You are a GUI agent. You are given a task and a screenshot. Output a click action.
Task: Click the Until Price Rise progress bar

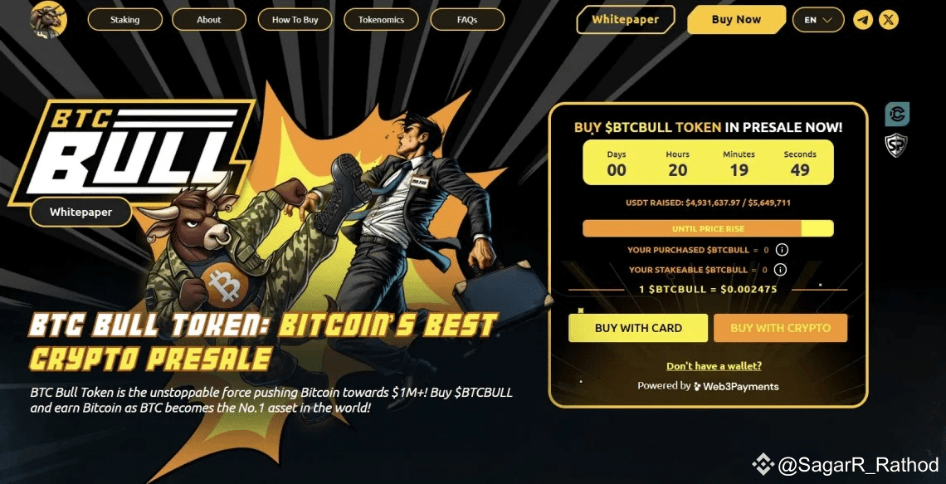point(709,229)
